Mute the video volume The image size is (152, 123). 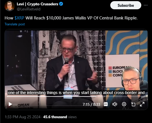pos(115,104)
